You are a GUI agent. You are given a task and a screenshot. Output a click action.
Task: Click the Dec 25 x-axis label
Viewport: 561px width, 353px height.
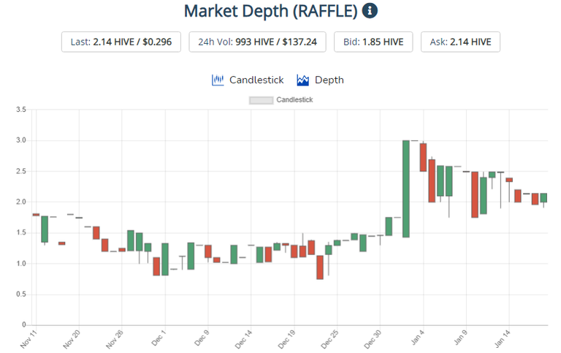[329, 339]
